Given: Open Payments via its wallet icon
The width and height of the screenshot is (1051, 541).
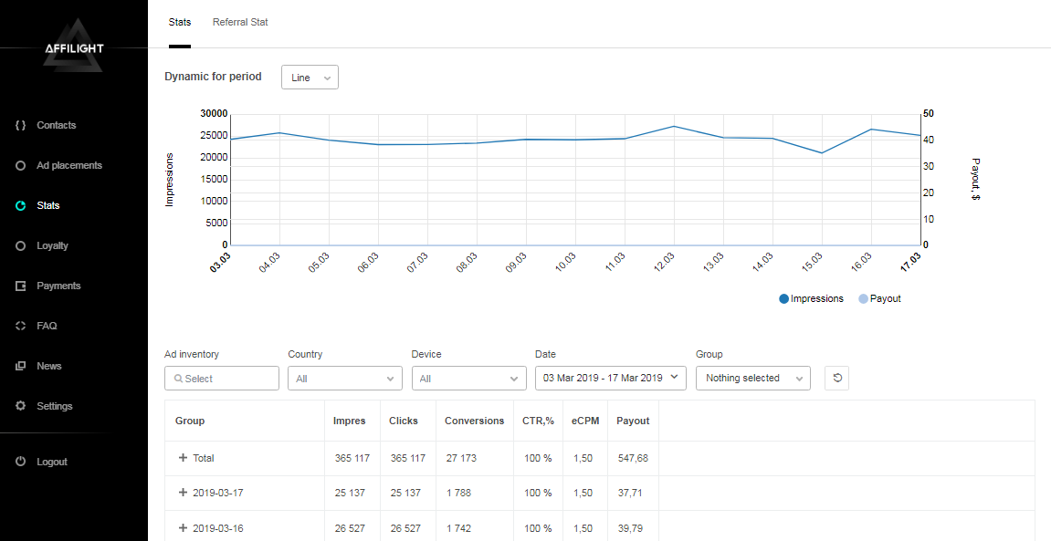Looking at the screenshot, I should (x=21, y=286).
